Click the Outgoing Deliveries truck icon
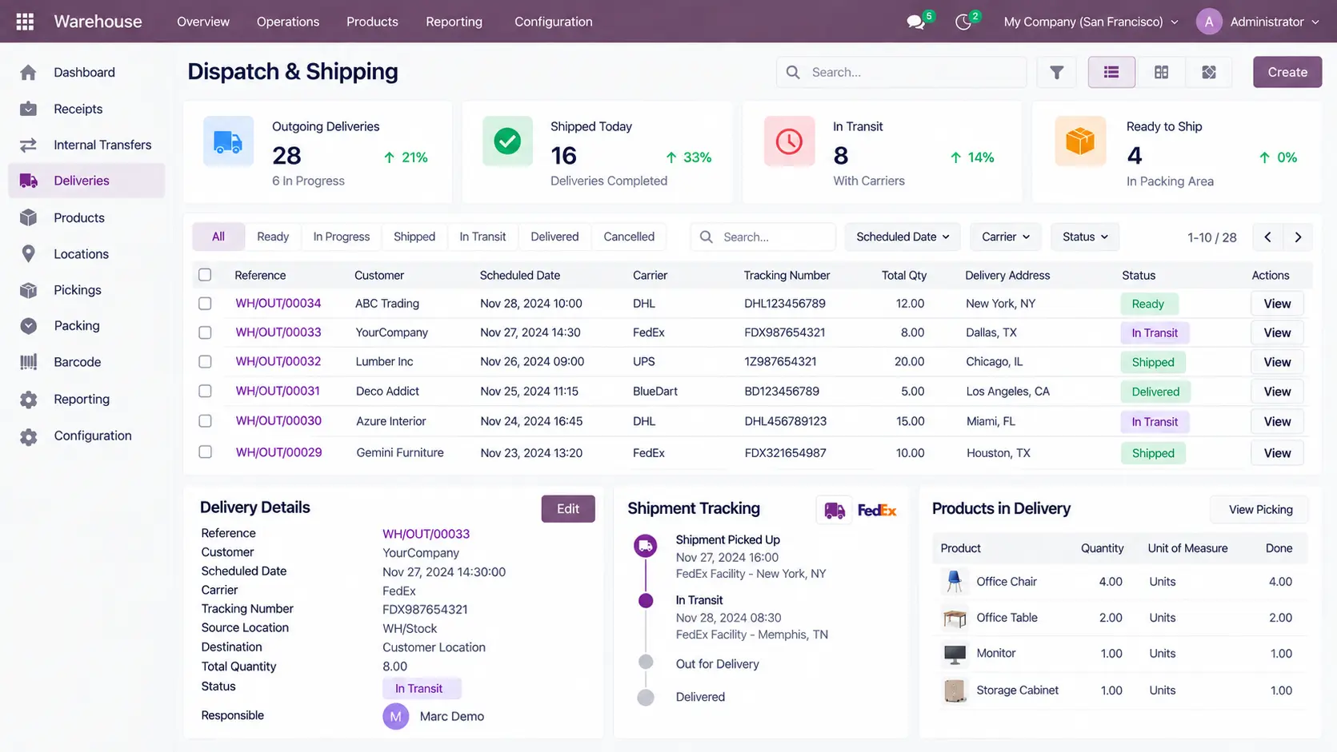 228,141
